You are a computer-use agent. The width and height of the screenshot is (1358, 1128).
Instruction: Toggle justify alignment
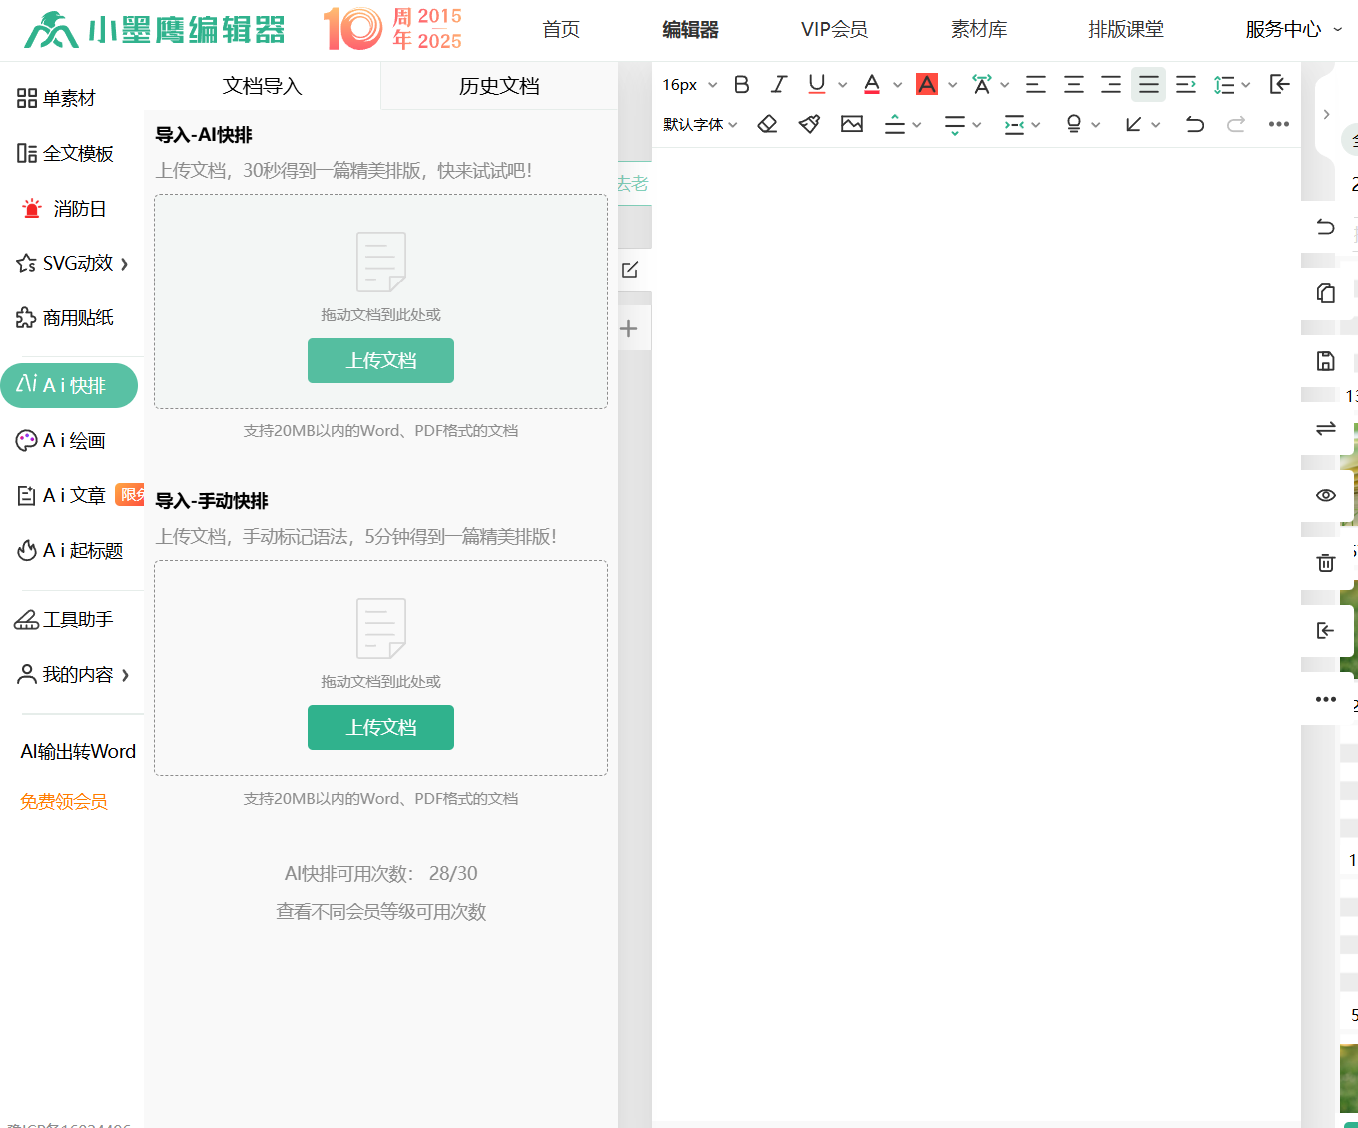tap(1149, 85)
